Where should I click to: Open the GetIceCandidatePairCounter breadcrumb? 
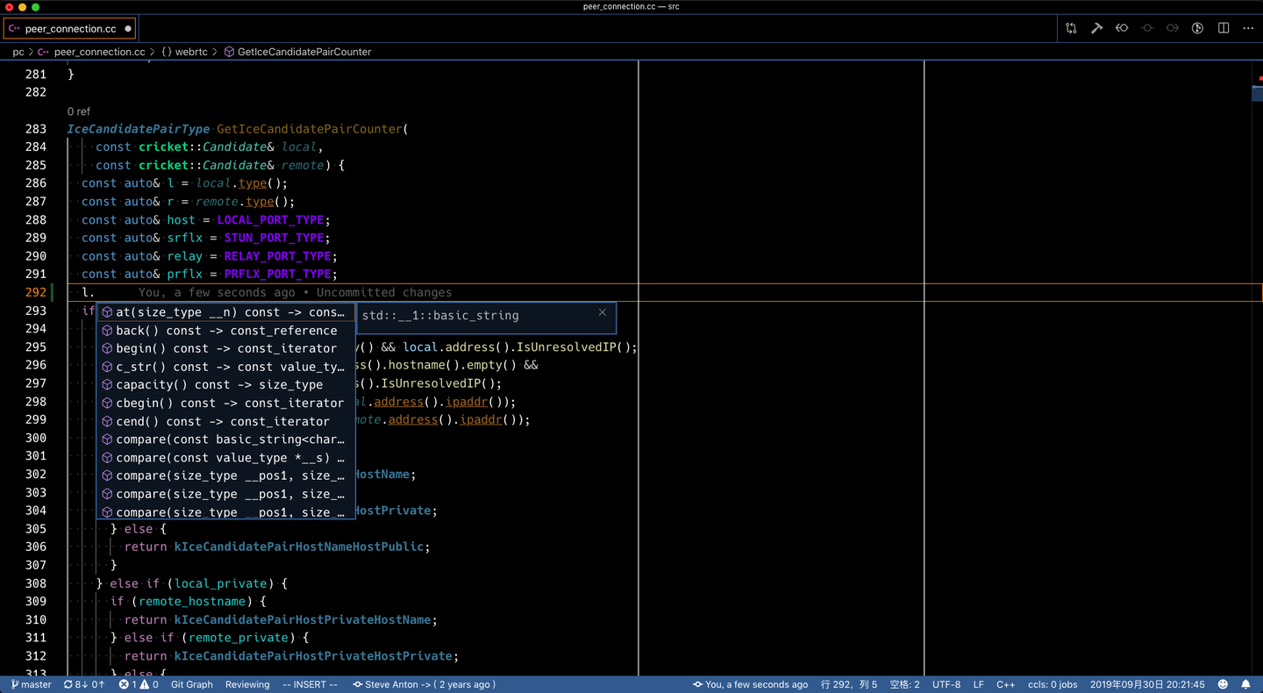click(298, 52)
